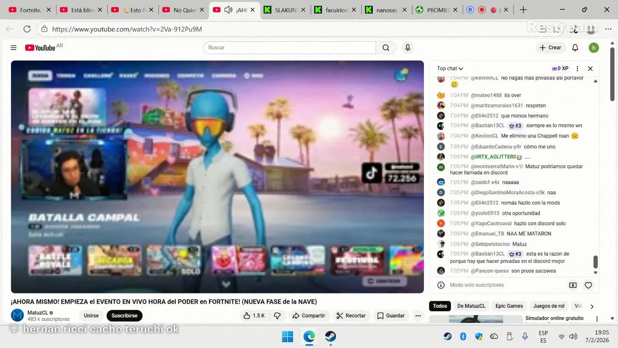Screen dimensions: 618x348
Task: Click the microphone tray icon
Action: pyautogui.click(x=525, y=336)
